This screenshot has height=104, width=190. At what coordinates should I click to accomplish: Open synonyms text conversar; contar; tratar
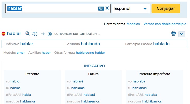77,34
